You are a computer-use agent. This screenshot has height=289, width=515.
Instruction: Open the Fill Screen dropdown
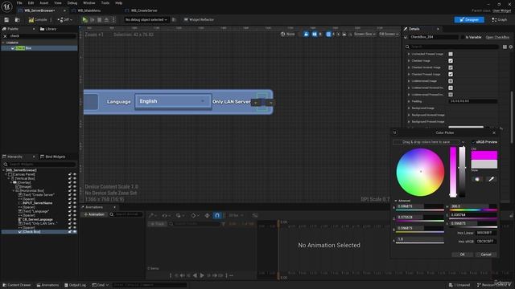pyautogui.click(x=389, y=34)
